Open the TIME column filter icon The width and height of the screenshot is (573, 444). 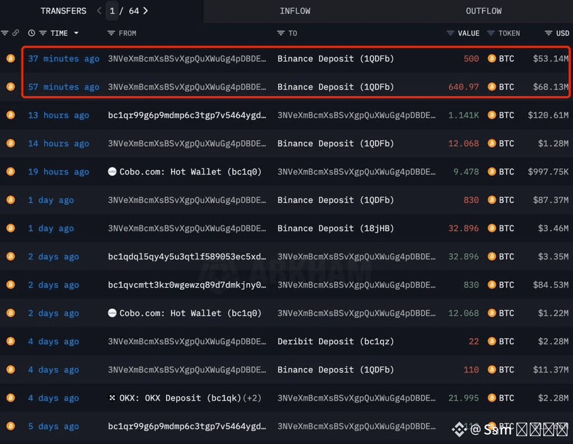coord(43,33)
